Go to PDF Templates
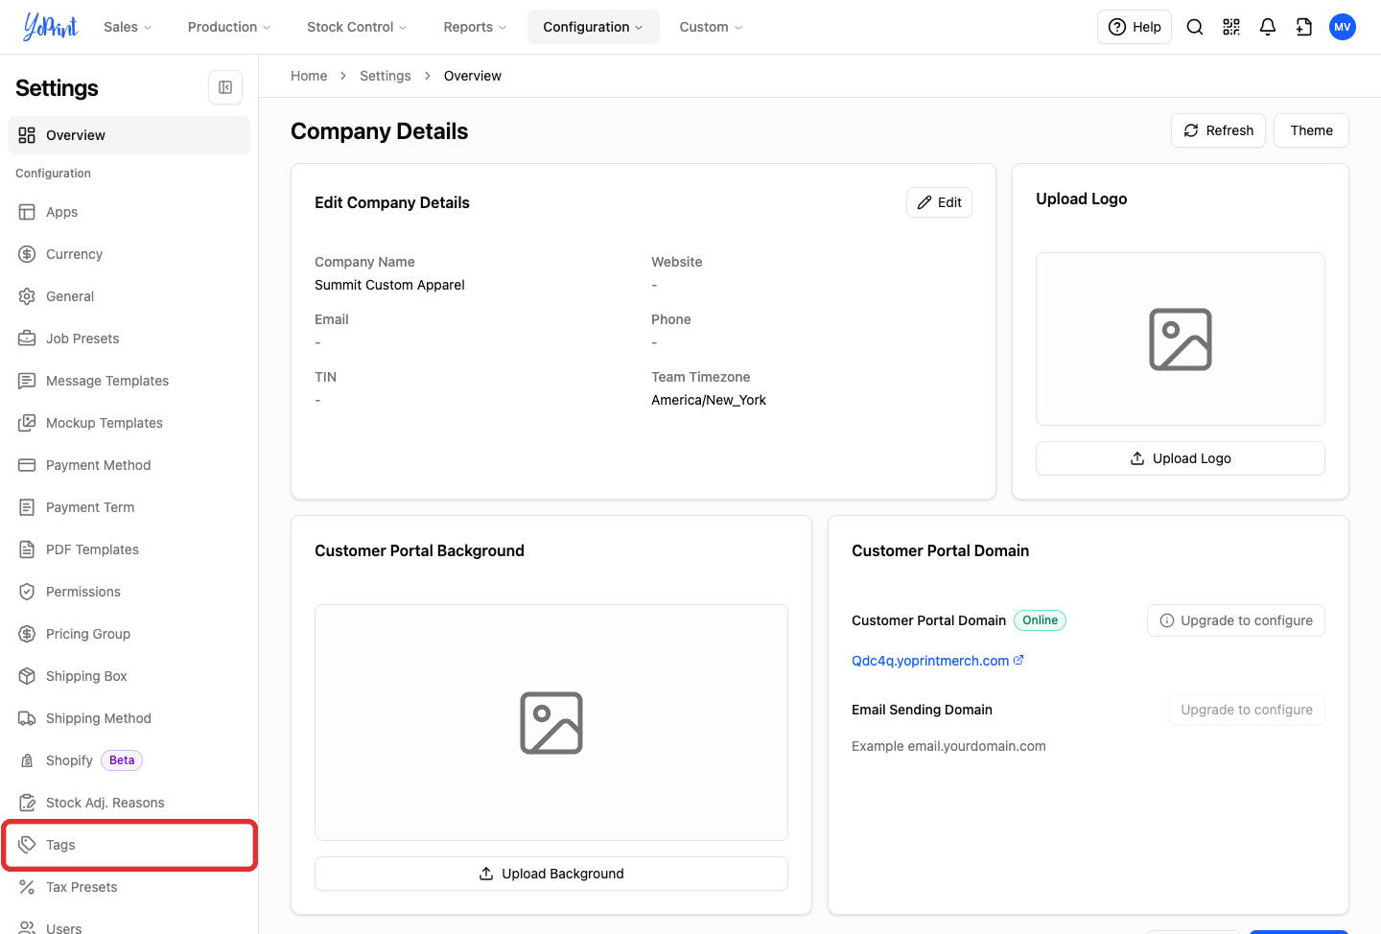This screenshot has height=934, width=1381. [x=129, y=549]
